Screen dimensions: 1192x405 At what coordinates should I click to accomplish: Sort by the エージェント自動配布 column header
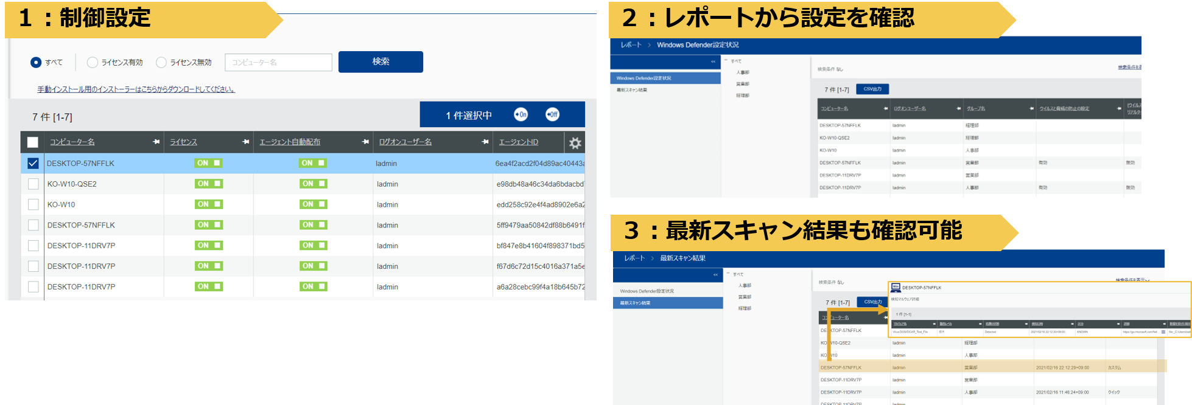point(290,142)
